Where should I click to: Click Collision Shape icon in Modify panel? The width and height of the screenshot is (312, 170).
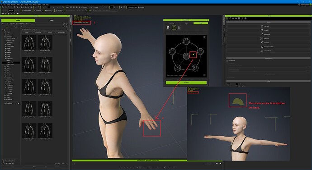[262, 51]
